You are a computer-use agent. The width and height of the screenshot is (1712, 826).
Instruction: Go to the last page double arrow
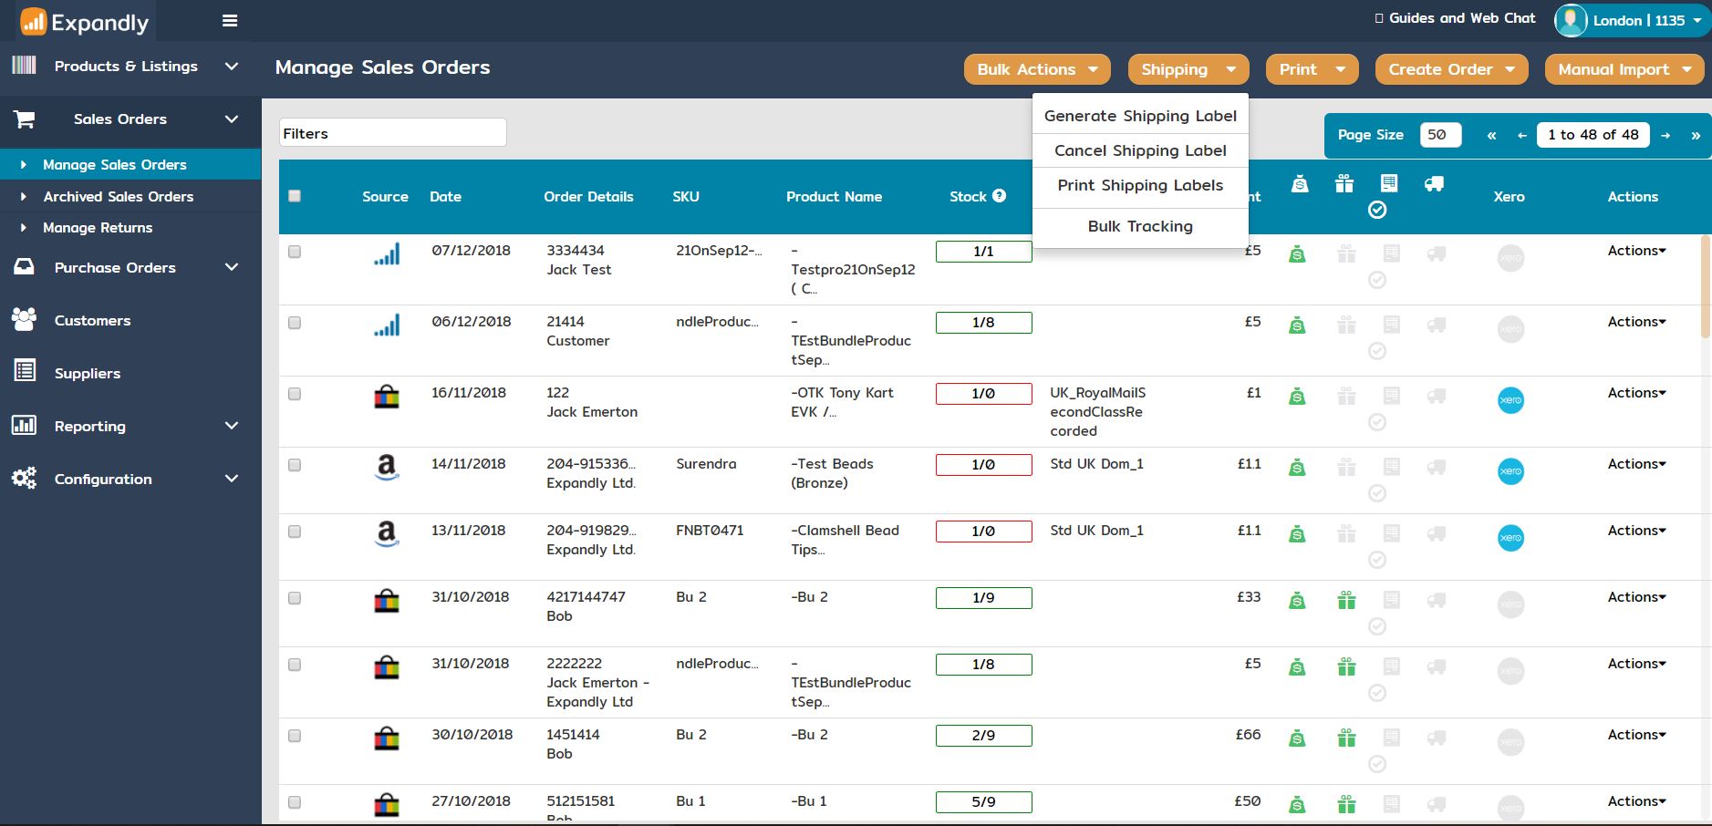tap(1696, 135)
